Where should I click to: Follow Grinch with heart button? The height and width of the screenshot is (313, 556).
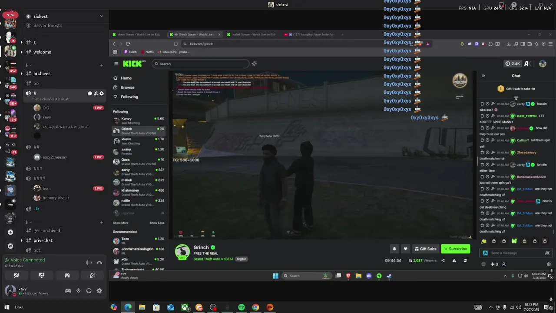coord(406,249)
